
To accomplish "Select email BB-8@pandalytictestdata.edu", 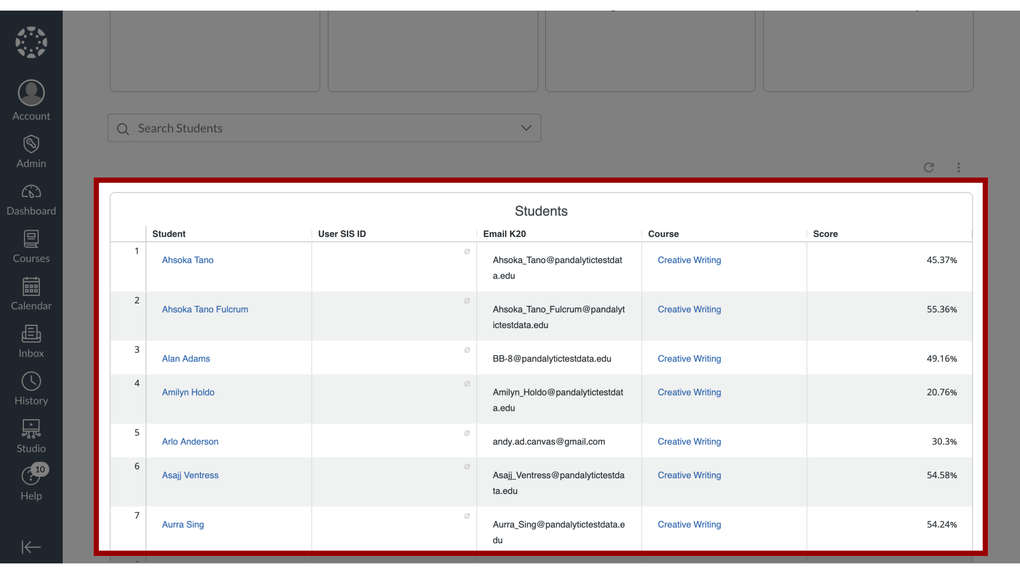I will (x=552, y=359).
